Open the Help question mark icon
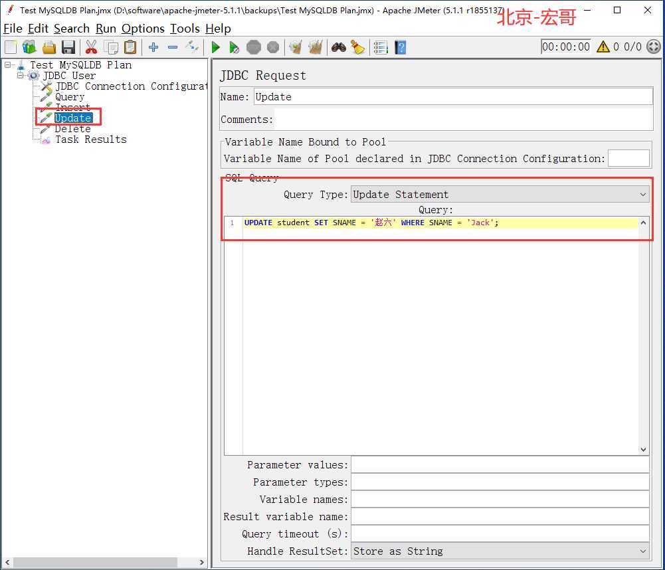The width and height of the screenshot is (665, 570). click(401, 47)
